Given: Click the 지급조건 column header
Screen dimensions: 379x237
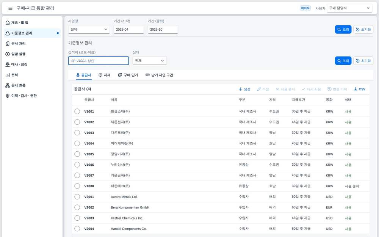Looking at the screenshot, I should pyautogui.click(x=298, y=100).
